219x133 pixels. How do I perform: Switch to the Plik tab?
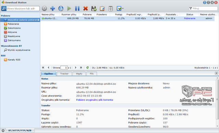click(x=92, y=74)
